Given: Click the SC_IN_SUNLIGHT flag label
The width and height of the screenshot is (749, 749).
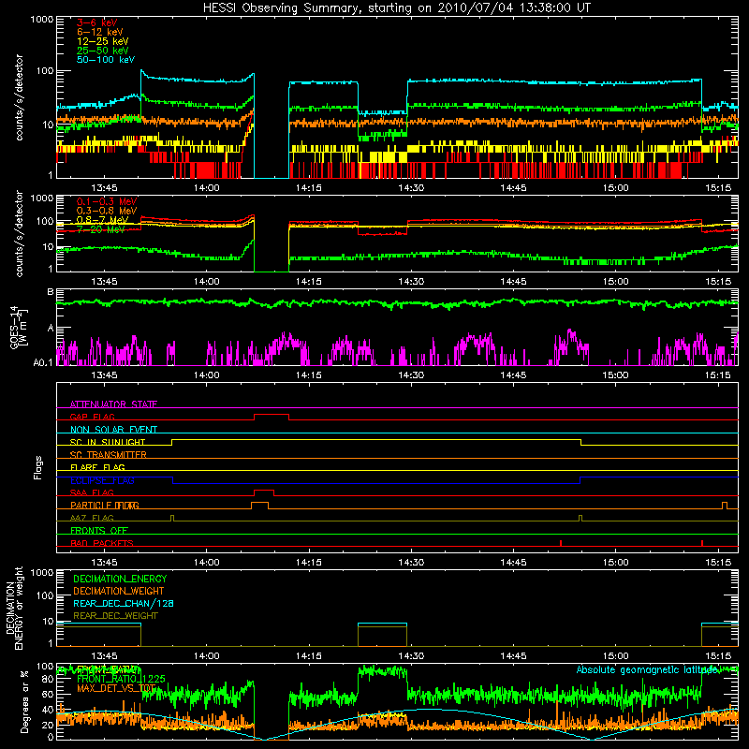Looking at the screenshot, I should (x=108, y=442).
